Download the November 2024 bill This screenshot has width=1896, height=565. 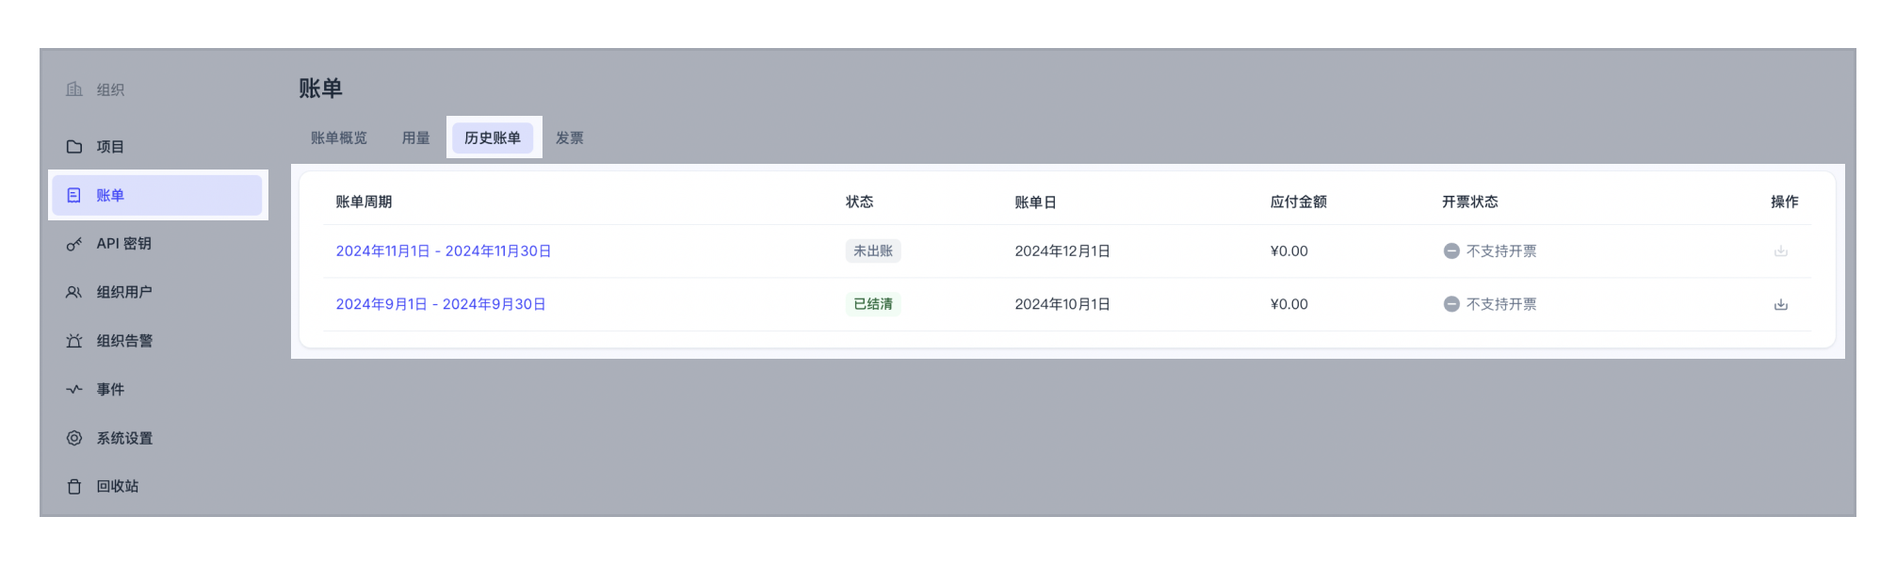pos(1781,250)
